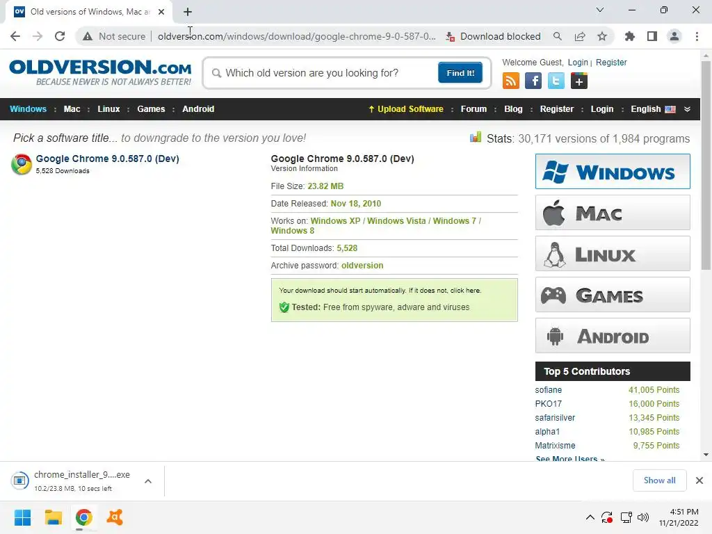Click the Games platform banner
712x534 pixels.
(613, 295)
